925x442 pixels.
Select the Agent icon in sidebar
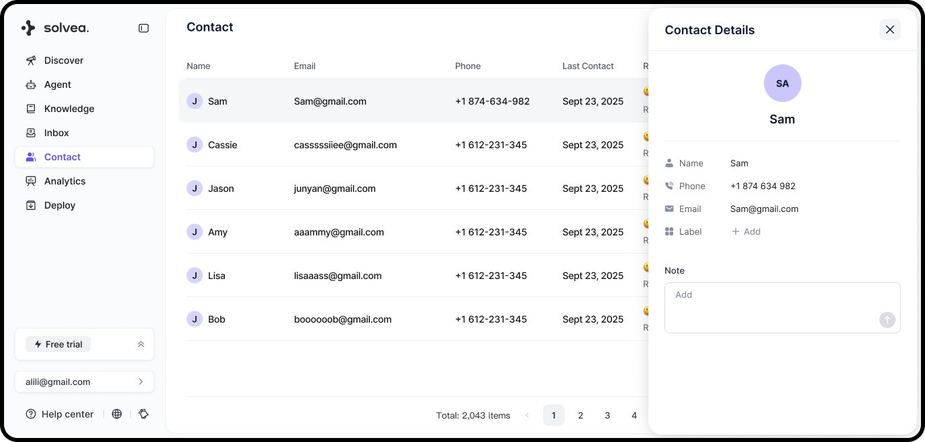pyautogui.click(x=31, y=84)
